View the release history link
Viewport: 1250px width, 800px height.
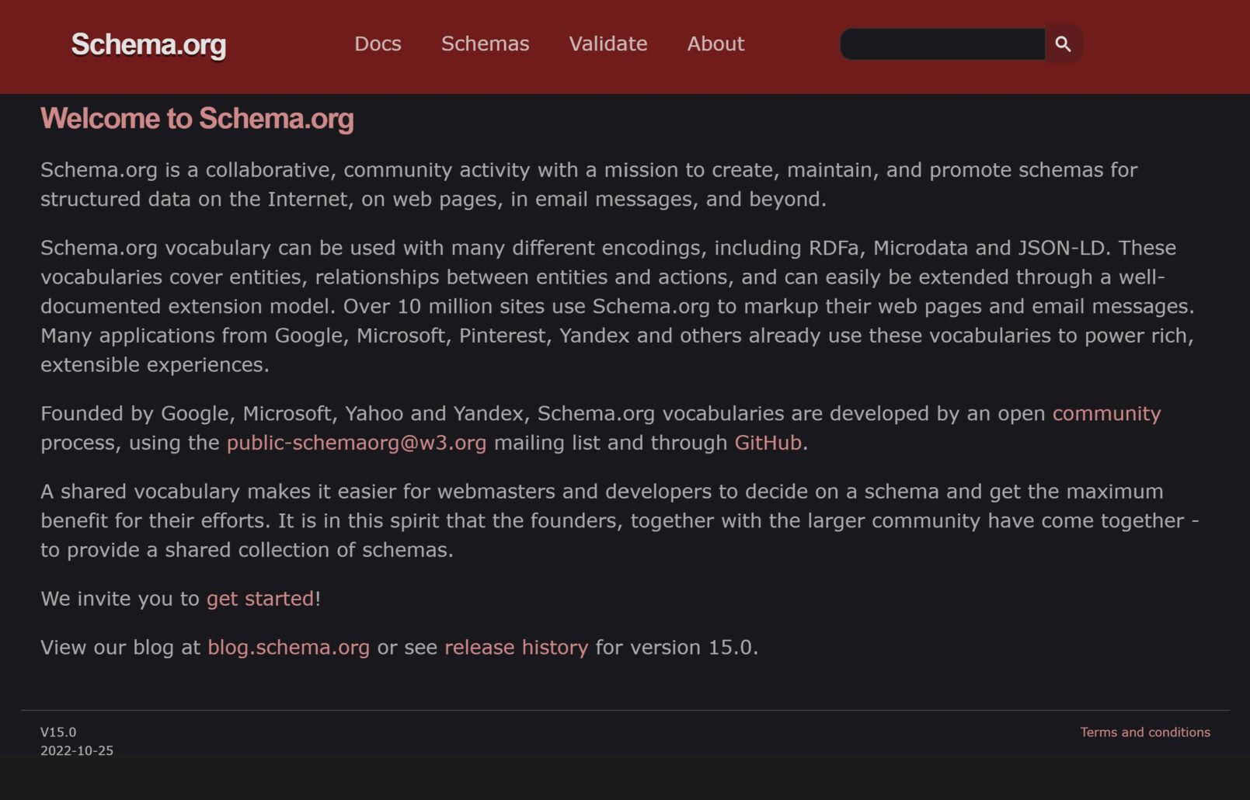click(x=516, y=648)
